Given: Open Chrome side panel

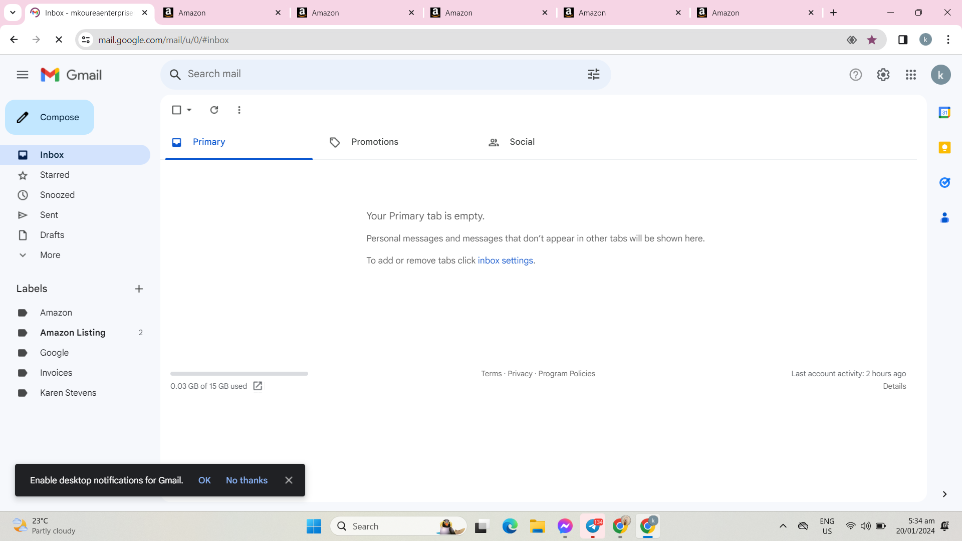Looking at the screenshot, I should coord(903,40).
